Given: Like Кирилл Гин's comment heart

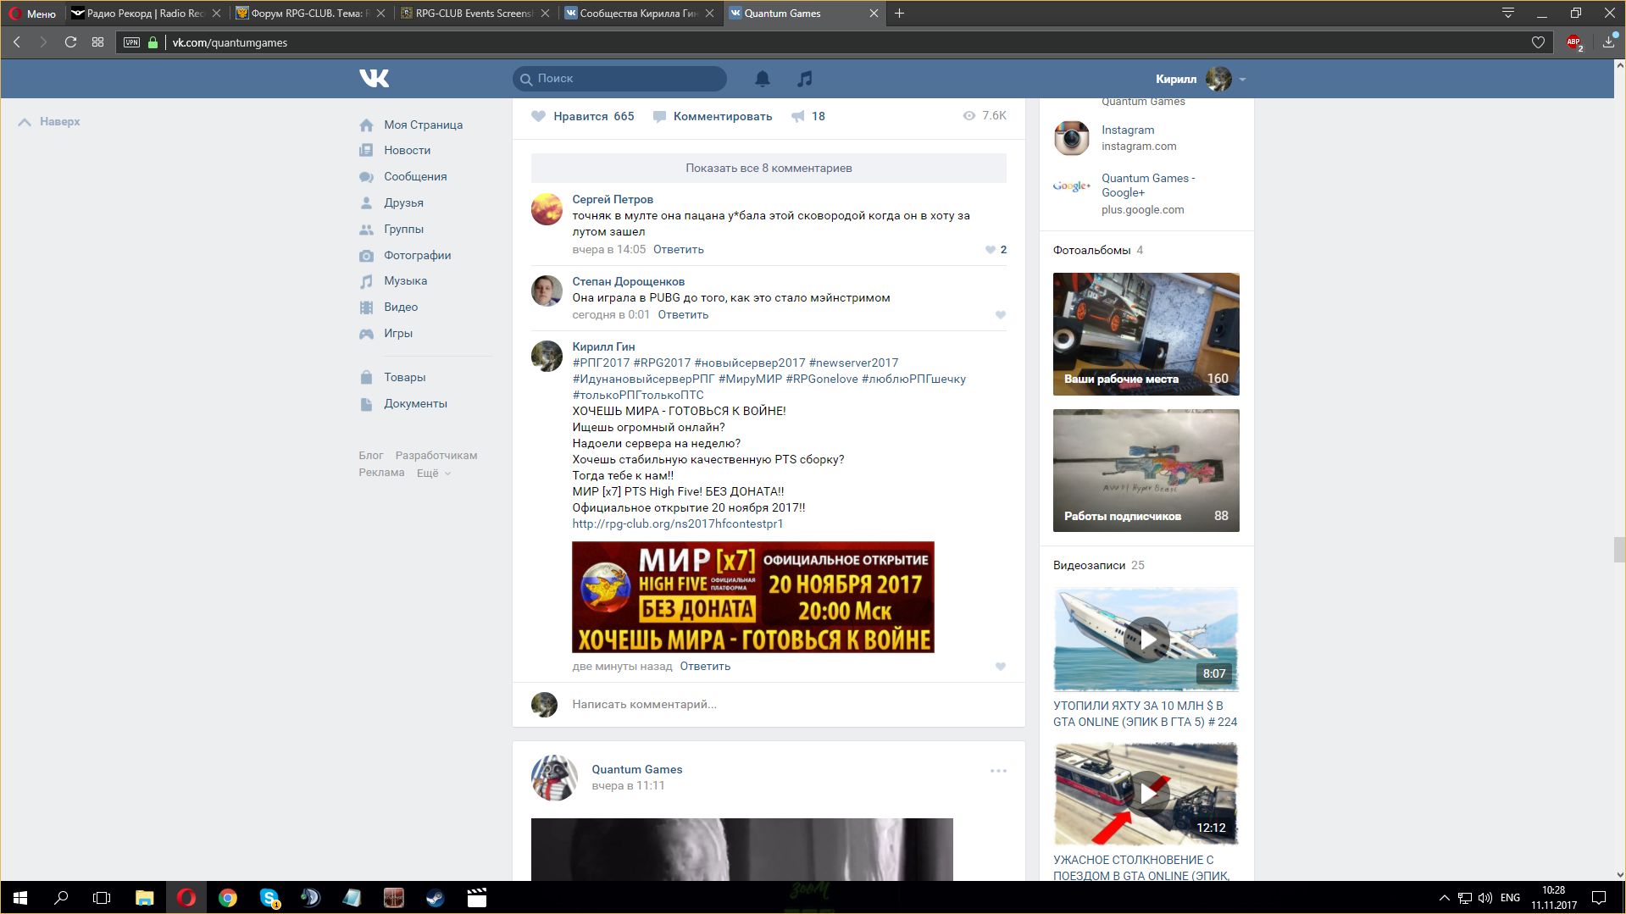Looking at the screenshot, I should click(1001, 667).
